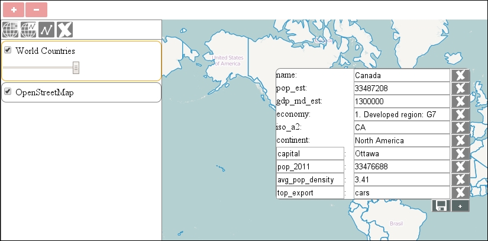Viewport: 488px width, 241px height.
Task: Click the name value field containing Canada
Action: point(402,76)
